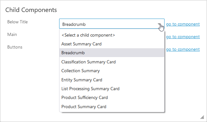Select Classification Summary Card option
Image resolution: width=207 pixels, height=122 pixels.
[112, 62]
